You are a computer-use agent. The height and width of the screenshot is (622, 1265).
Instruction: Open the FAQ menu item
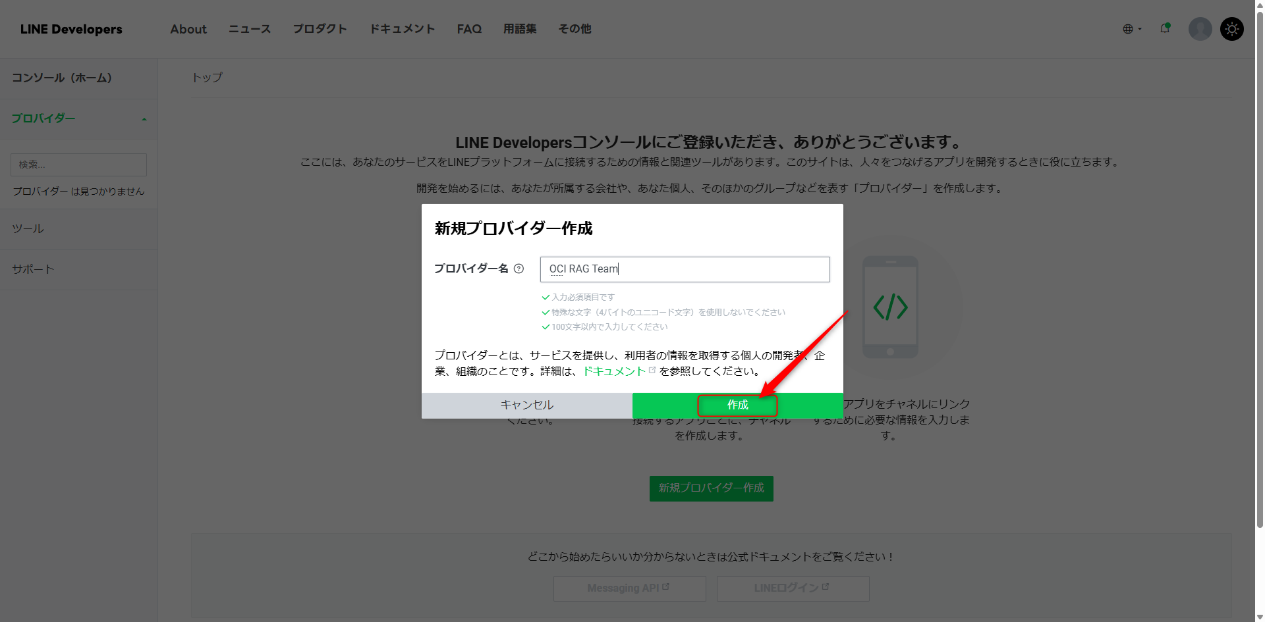(469, 29)
